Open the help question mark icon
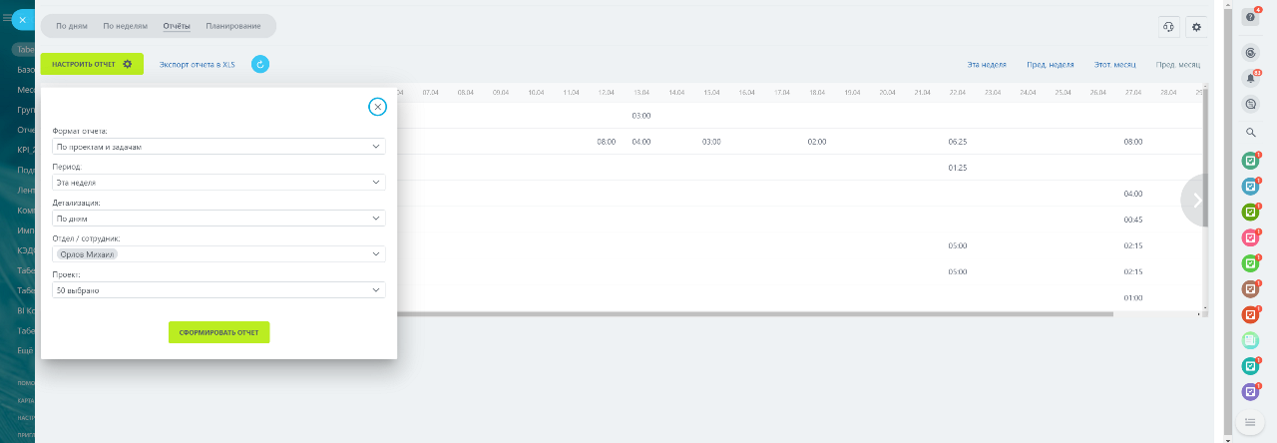Image resolution: width=1277 pixels, height=443 pixels. tap(1250, 18)
